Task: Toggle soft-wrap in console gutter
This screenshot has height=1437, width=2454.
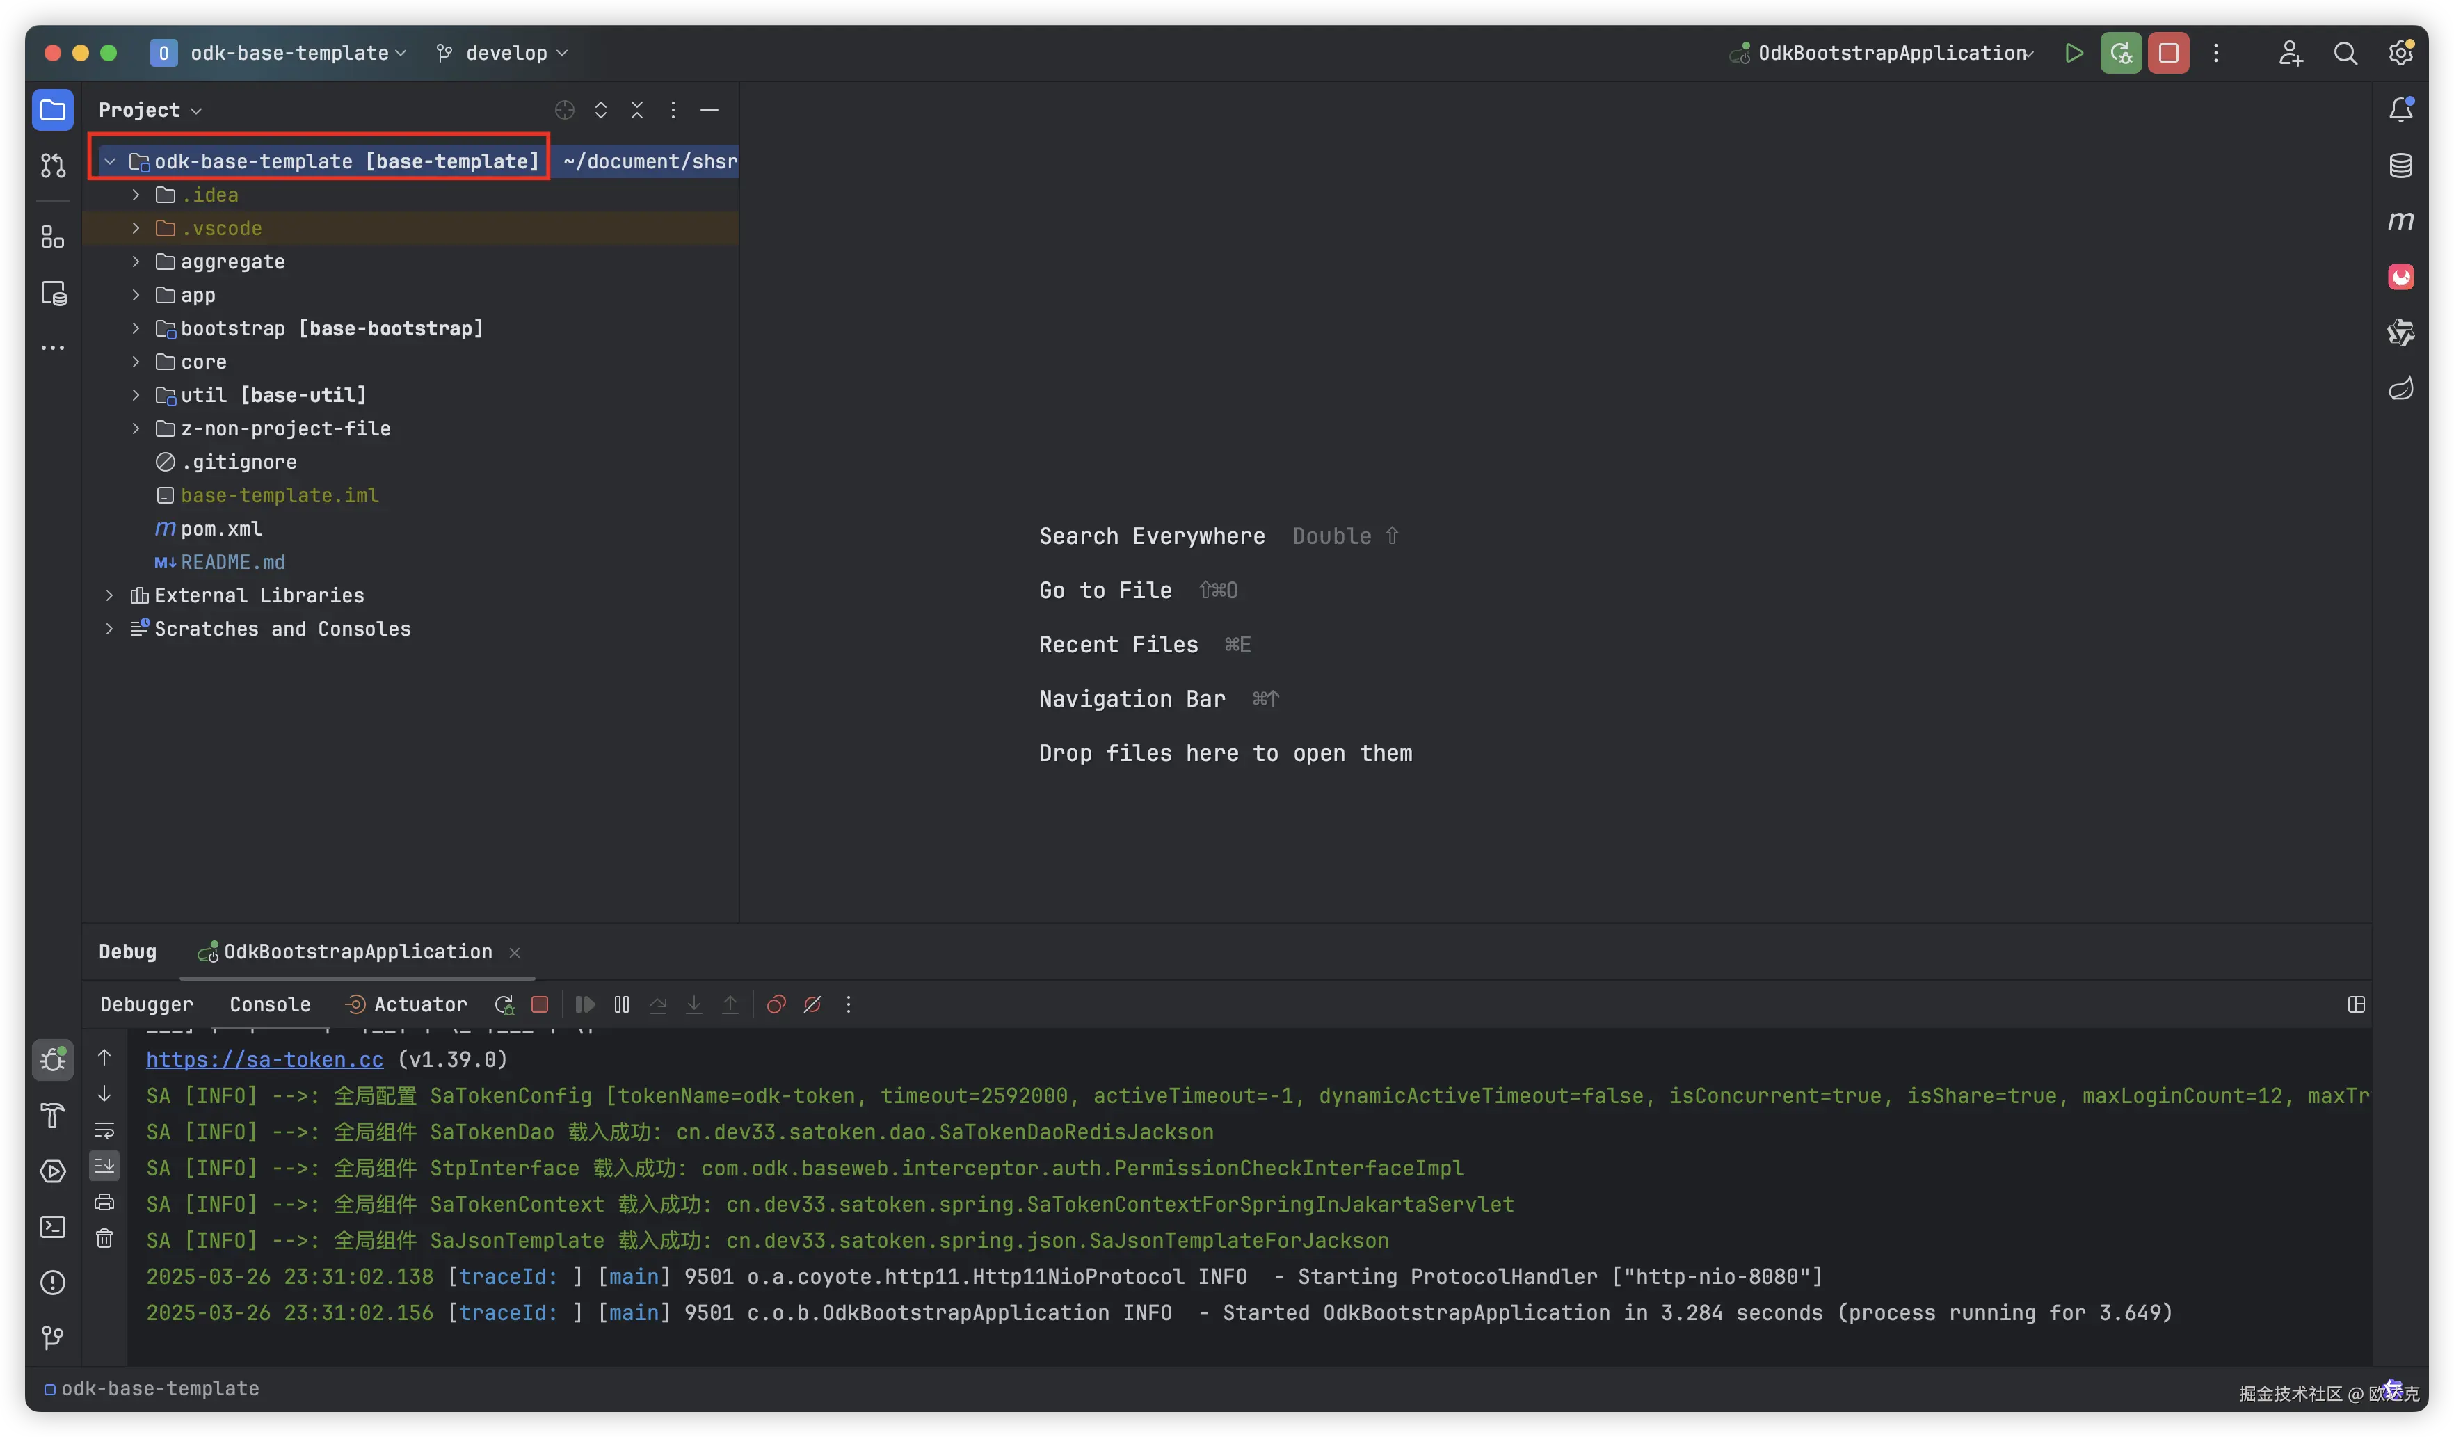Action: (x=104, y=1130)
